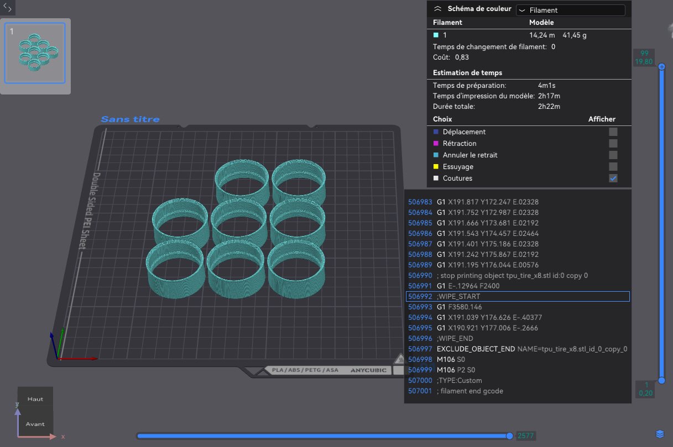Click the yellow Essuyage color swatch
The image size is (673, 447).
(x=436, y=167)
